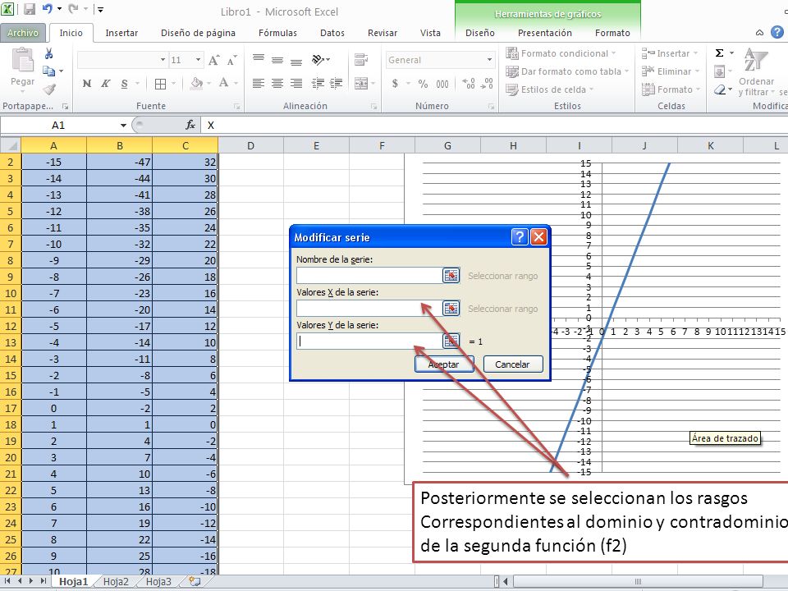Click the Excel help question mark icon

coord(777,32)
